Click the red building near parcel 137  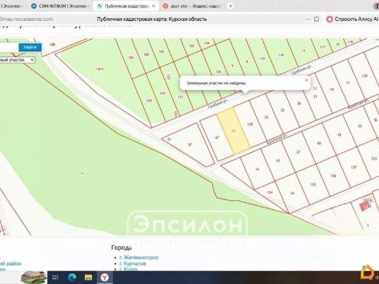point(364,206)
